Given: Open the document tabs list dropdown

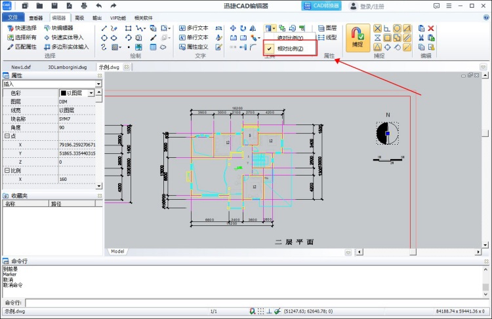Looking at the screenshot, I should click(483, 67).
